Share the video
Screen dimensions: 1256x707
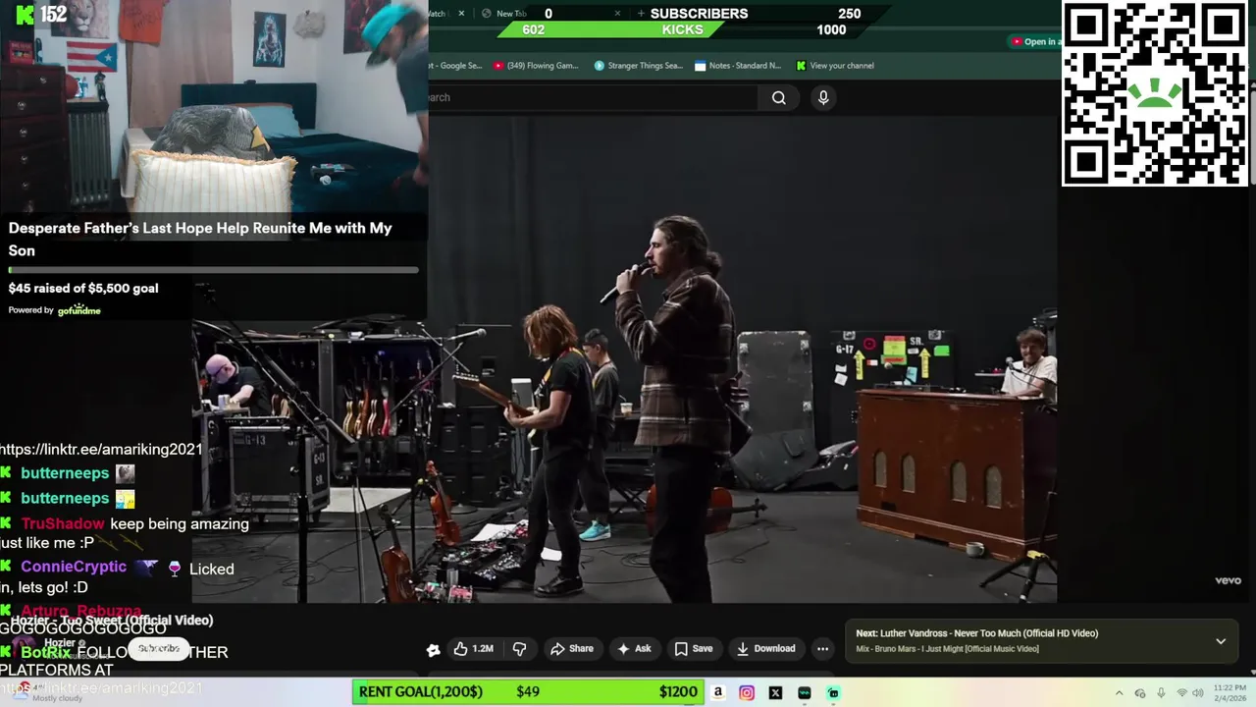click(x=572, y=648)
